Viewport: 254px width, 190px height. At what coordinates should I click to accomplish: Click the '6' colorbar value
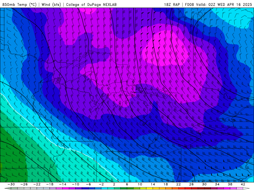127,184
